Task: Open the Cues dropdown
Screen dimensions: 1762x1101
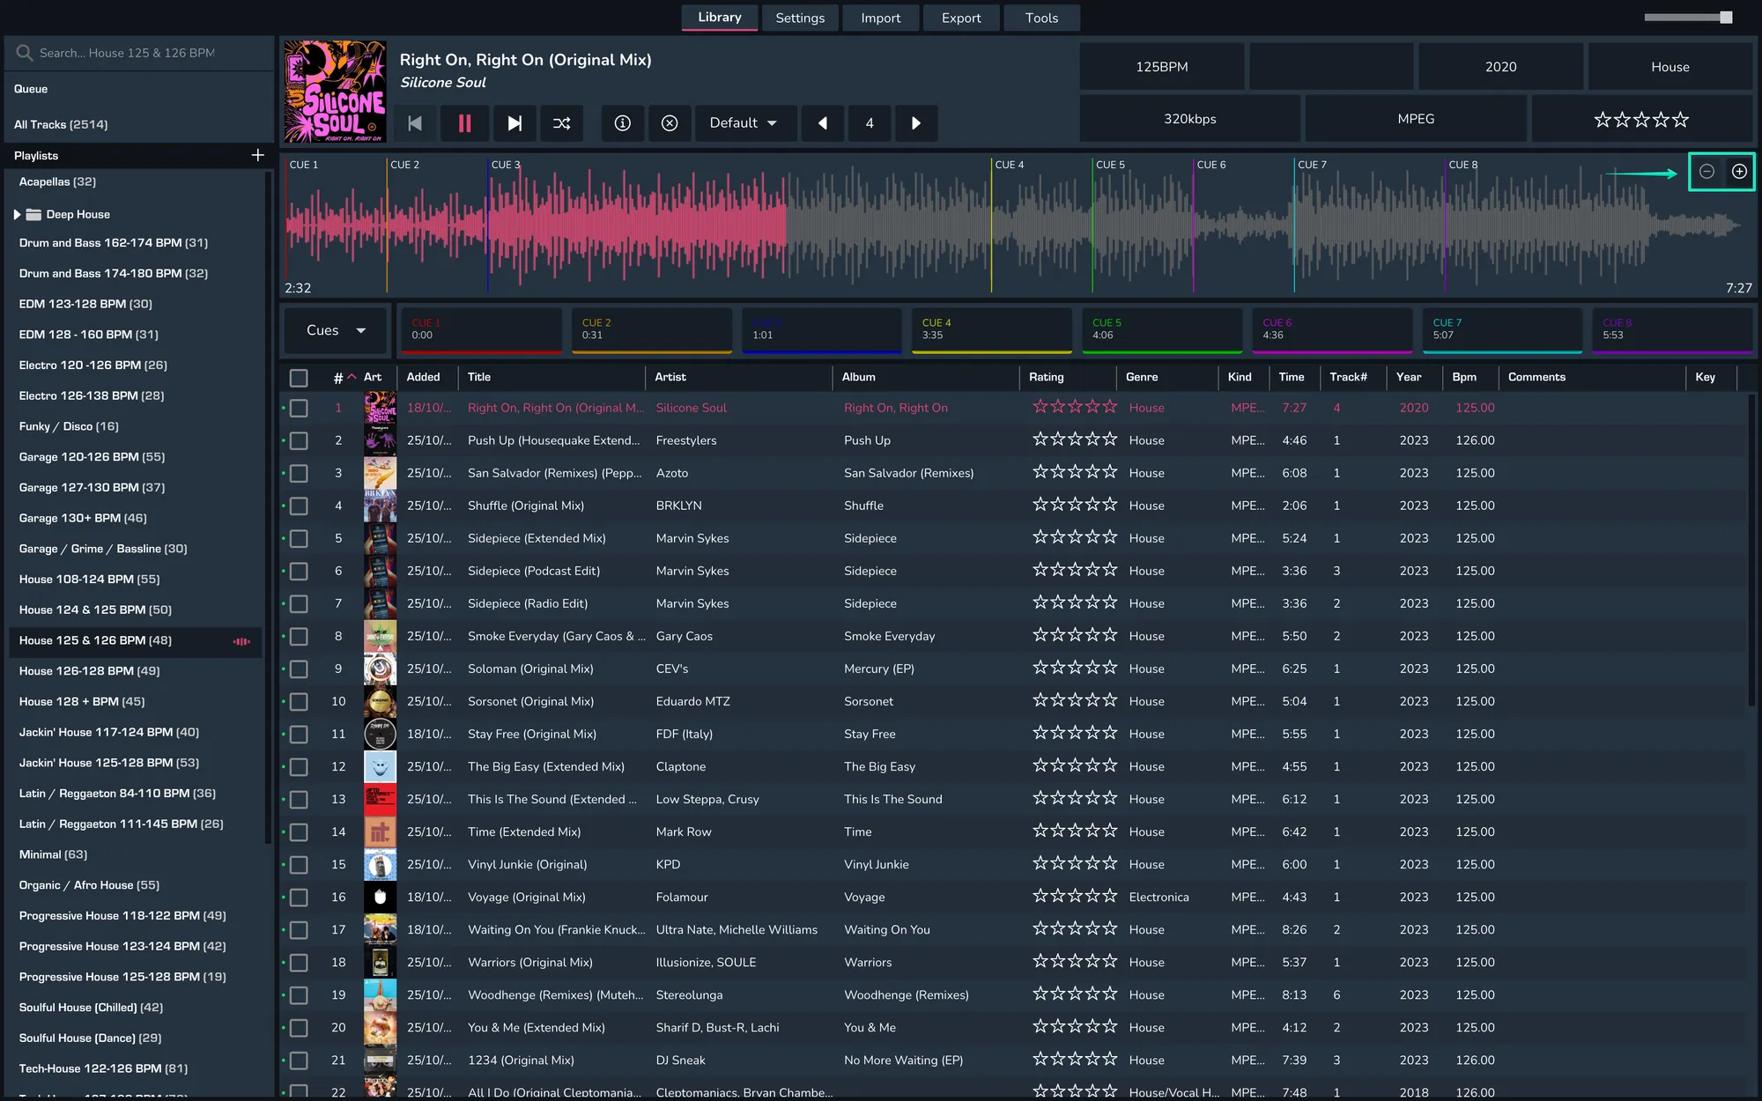Action: 335,330
